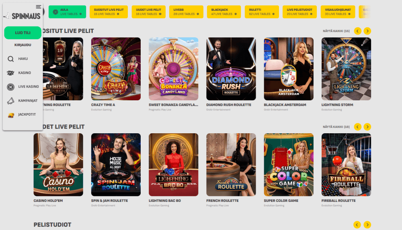Open Kampanjat megaphone icon
The height and width of the screenshot is (230, 402).
click(10, 101)
